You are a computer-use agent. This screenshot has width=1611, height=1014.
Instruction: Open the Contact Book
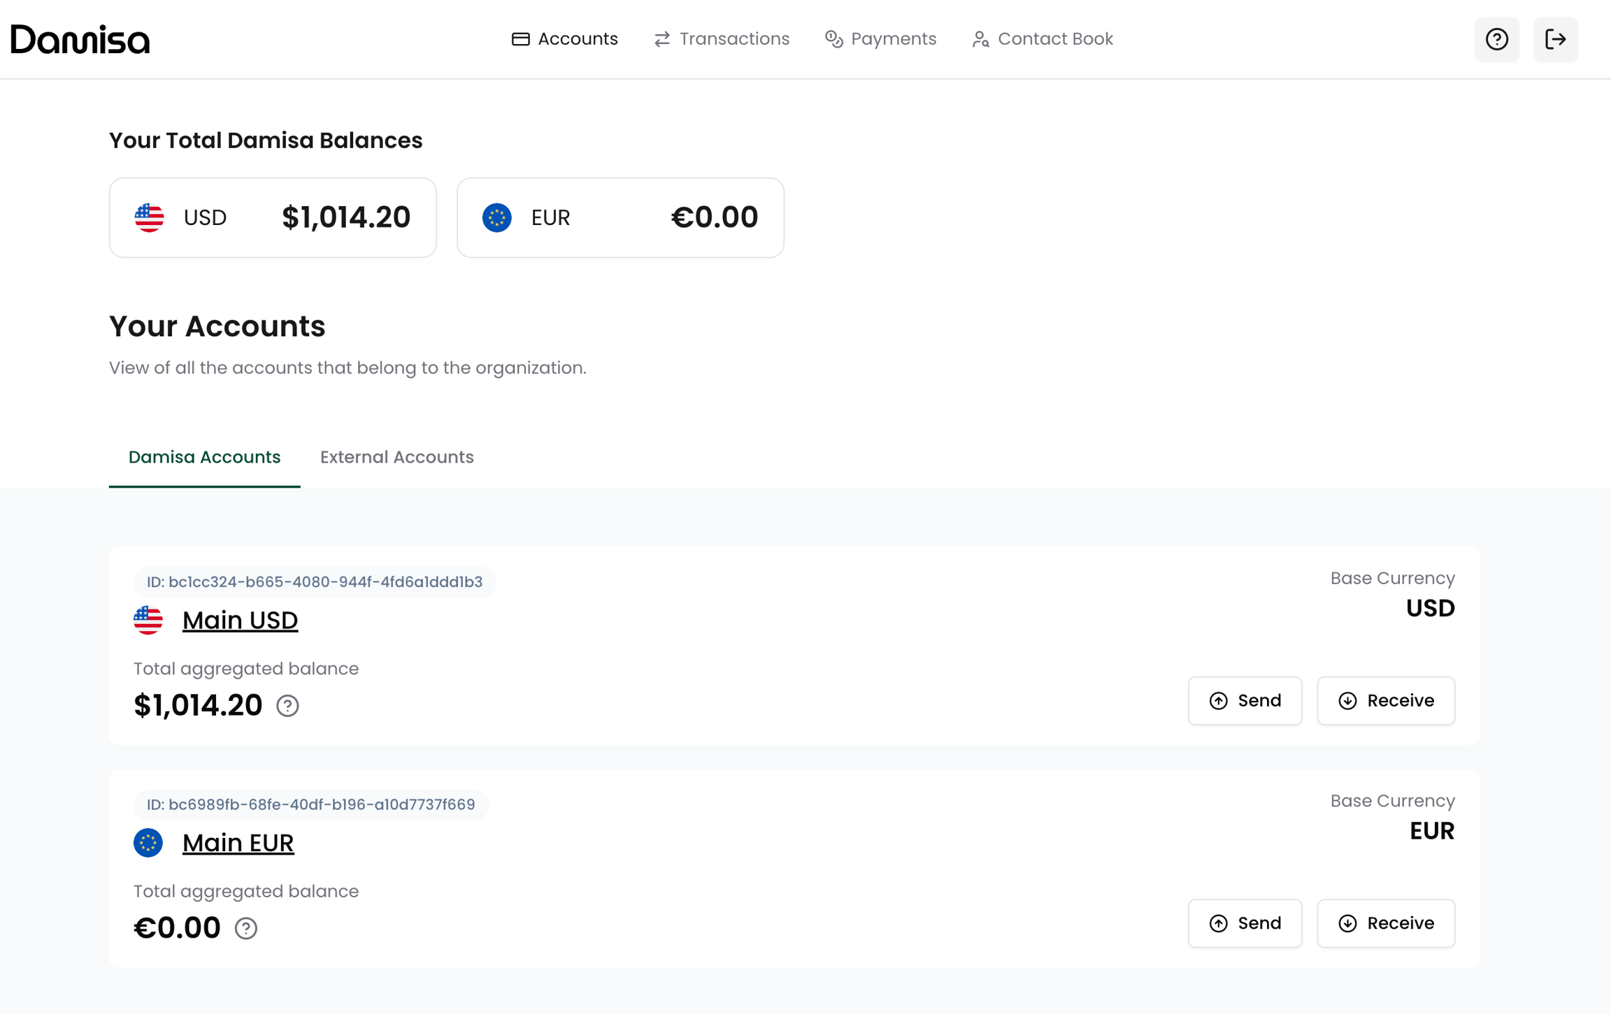point(1043,39)
